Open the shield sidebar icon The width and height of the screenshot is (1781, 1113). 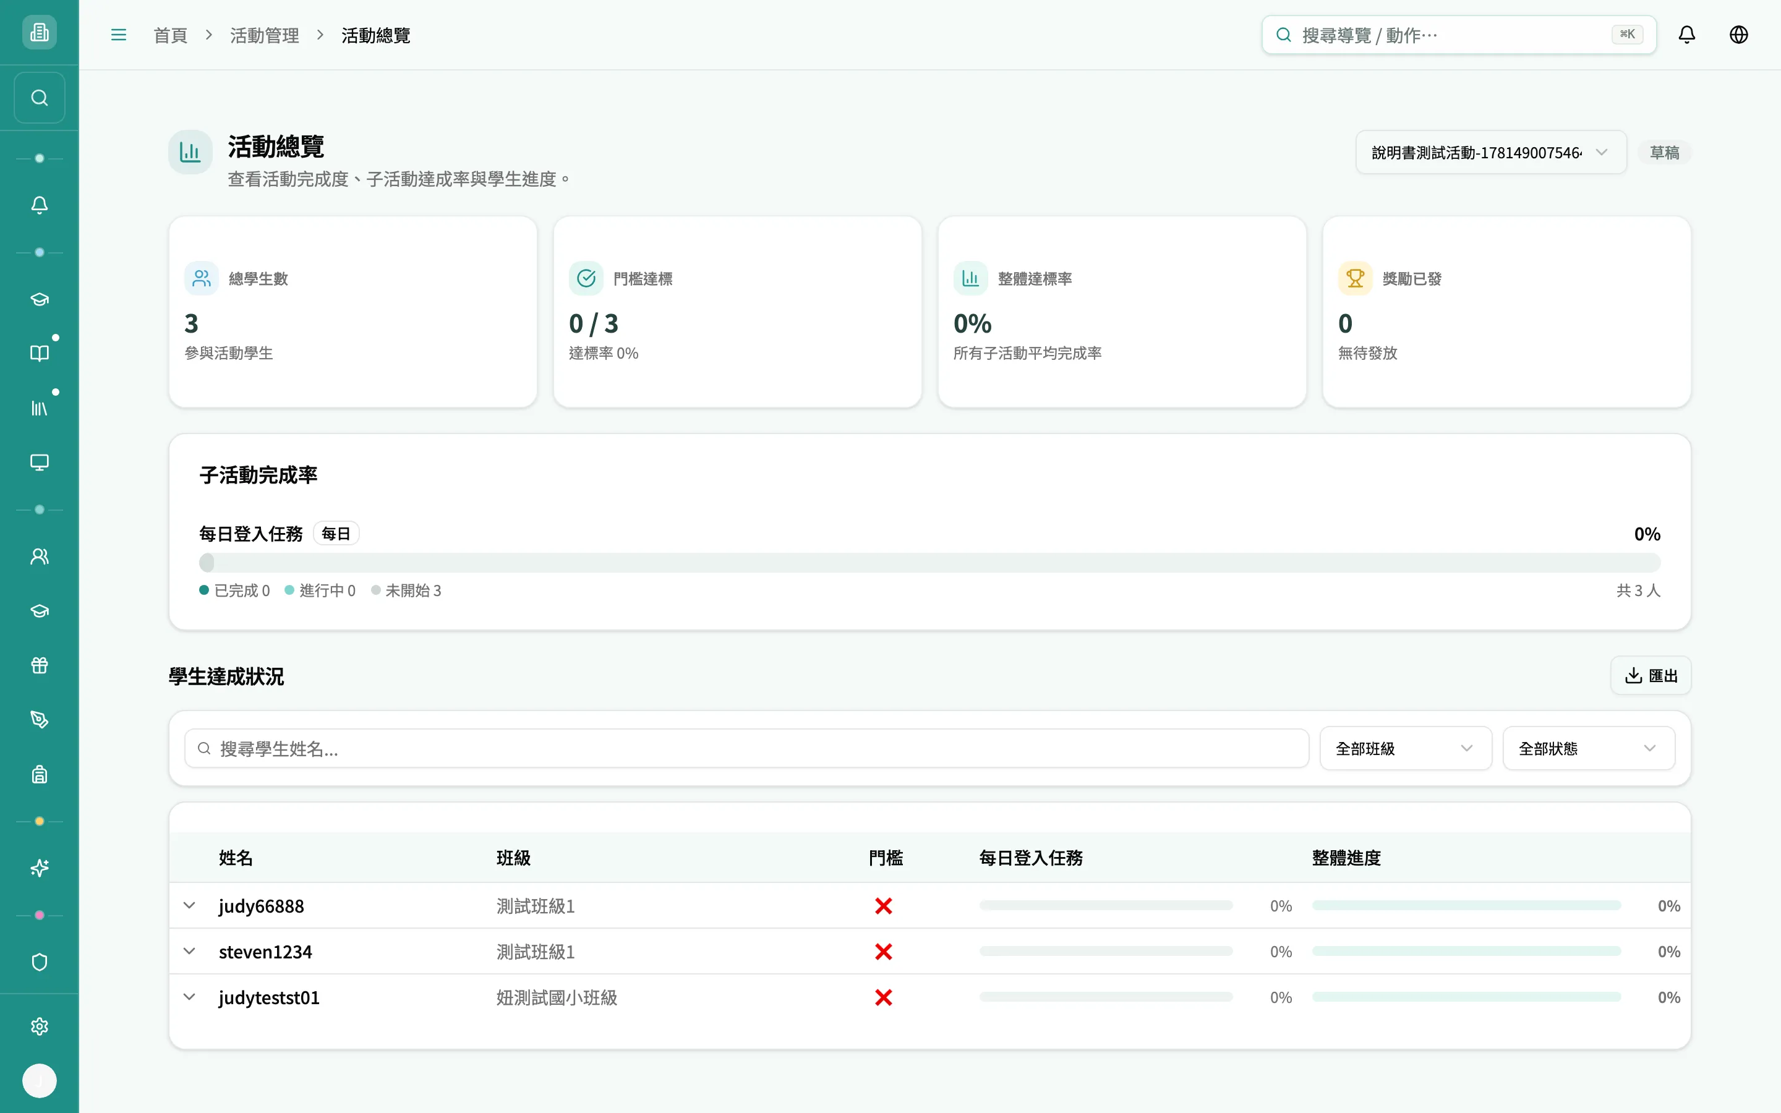coord(39,962)
